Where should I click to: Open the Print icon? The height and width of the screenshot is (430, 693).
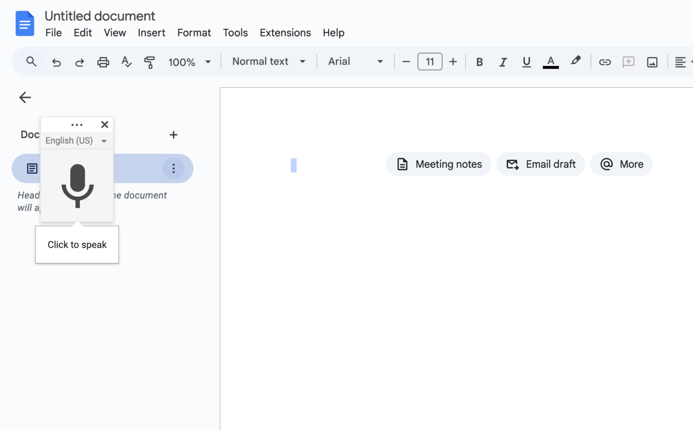tap(103, 62)
